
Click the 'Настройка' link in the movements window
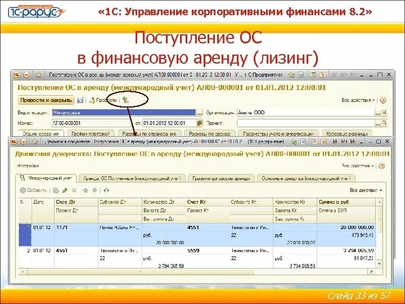(x=28, y=166)
